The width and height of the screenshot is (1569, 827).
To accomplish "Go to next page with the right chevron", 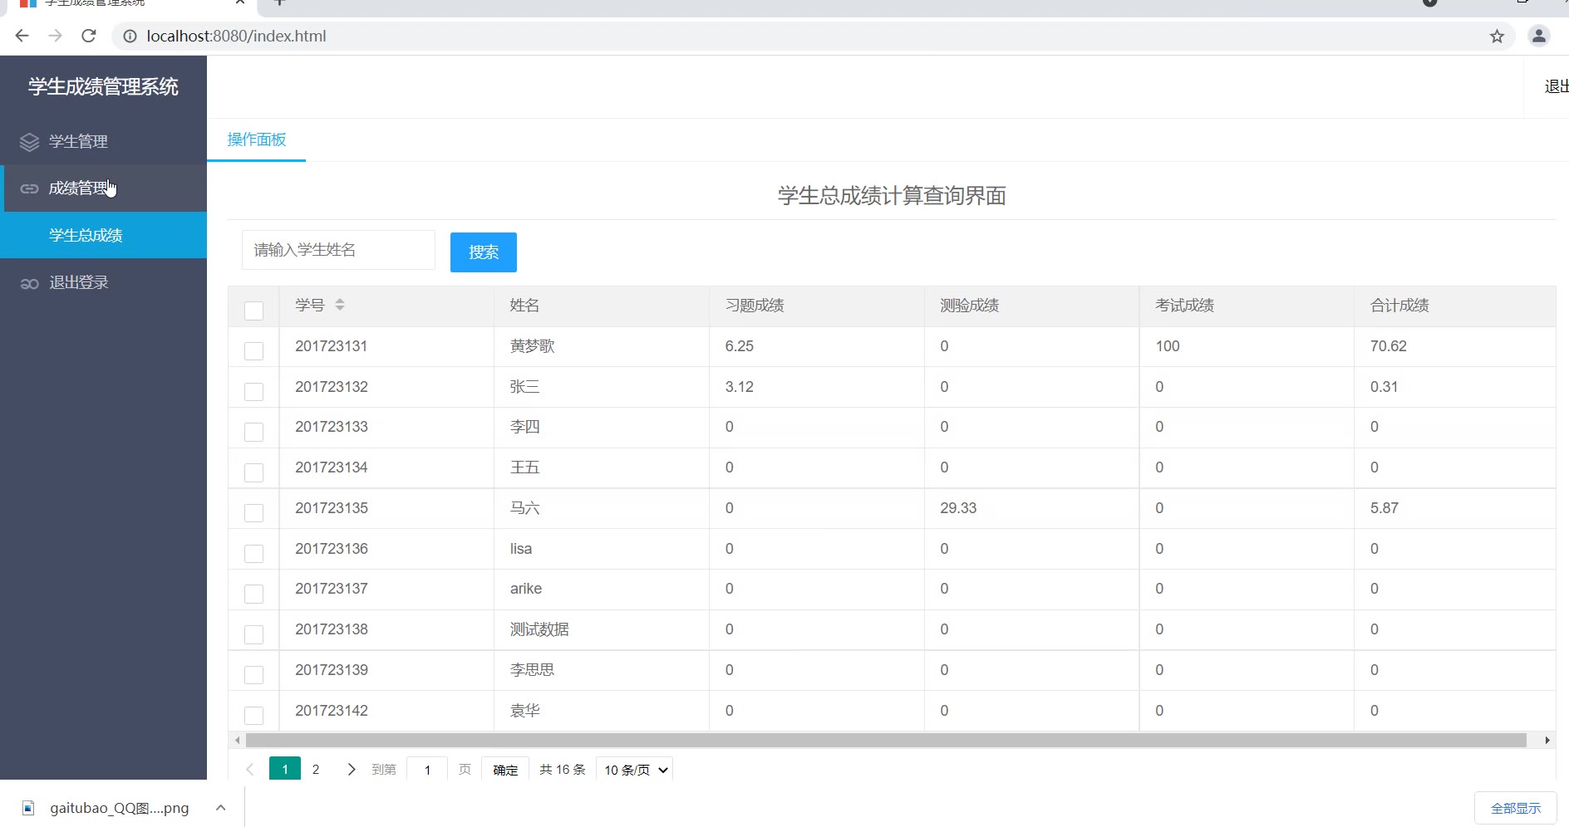I will (351, 770).
